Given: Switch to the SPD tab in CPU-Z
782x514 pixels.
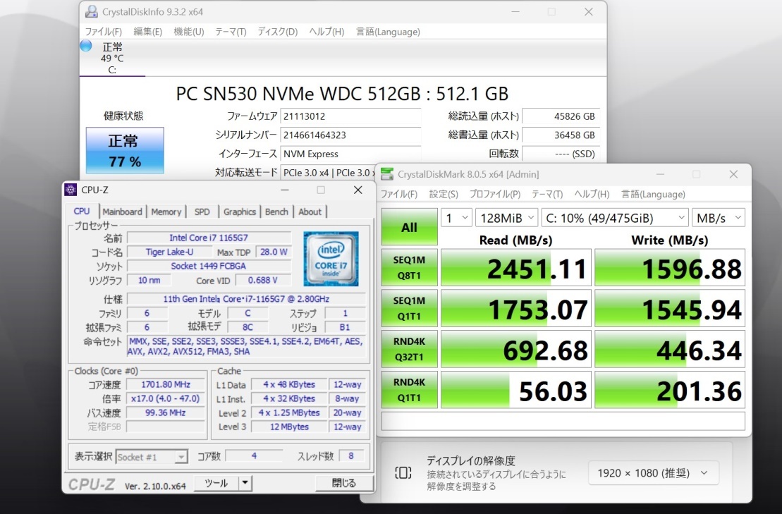Looking at the screenshot, I should [x=202, y=212].
